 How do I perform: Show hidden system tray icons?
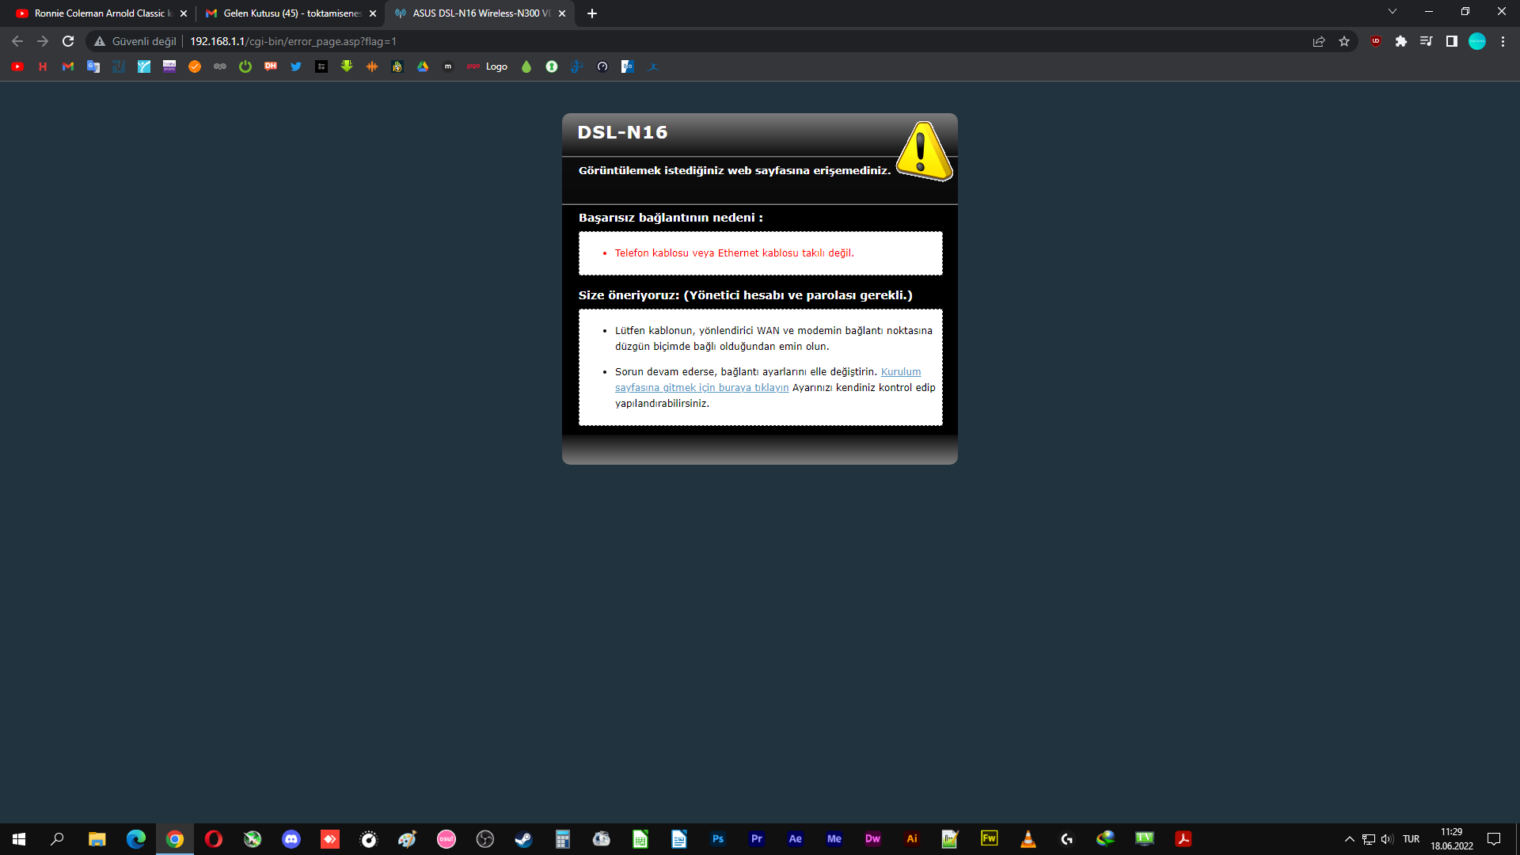[x=1350, y=839]
